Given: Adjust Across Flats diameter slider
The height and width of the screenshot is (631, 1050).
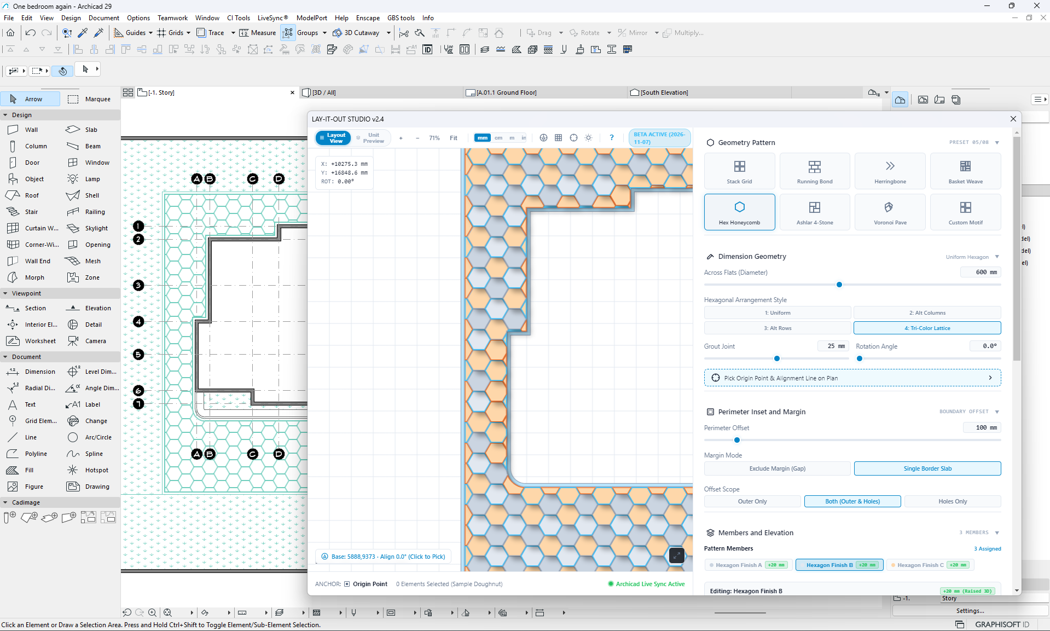Looking at the screenshot, I should pos(839,285).
